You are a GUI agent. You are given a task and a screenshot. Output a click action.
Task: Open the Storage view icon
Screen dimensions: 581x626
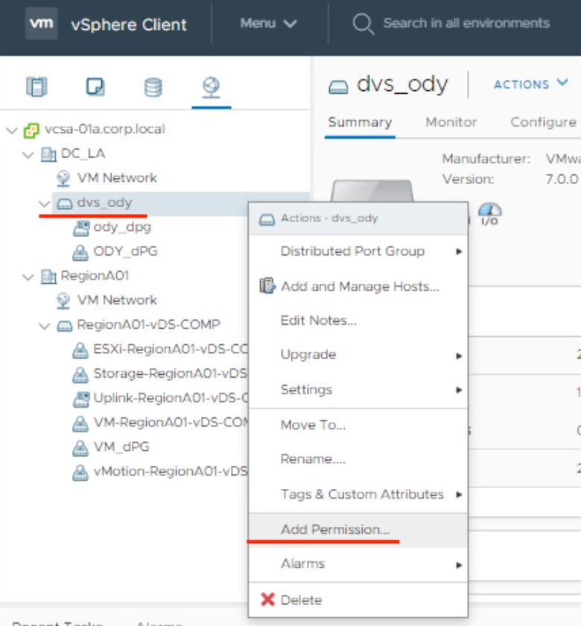tap(153, 87)
